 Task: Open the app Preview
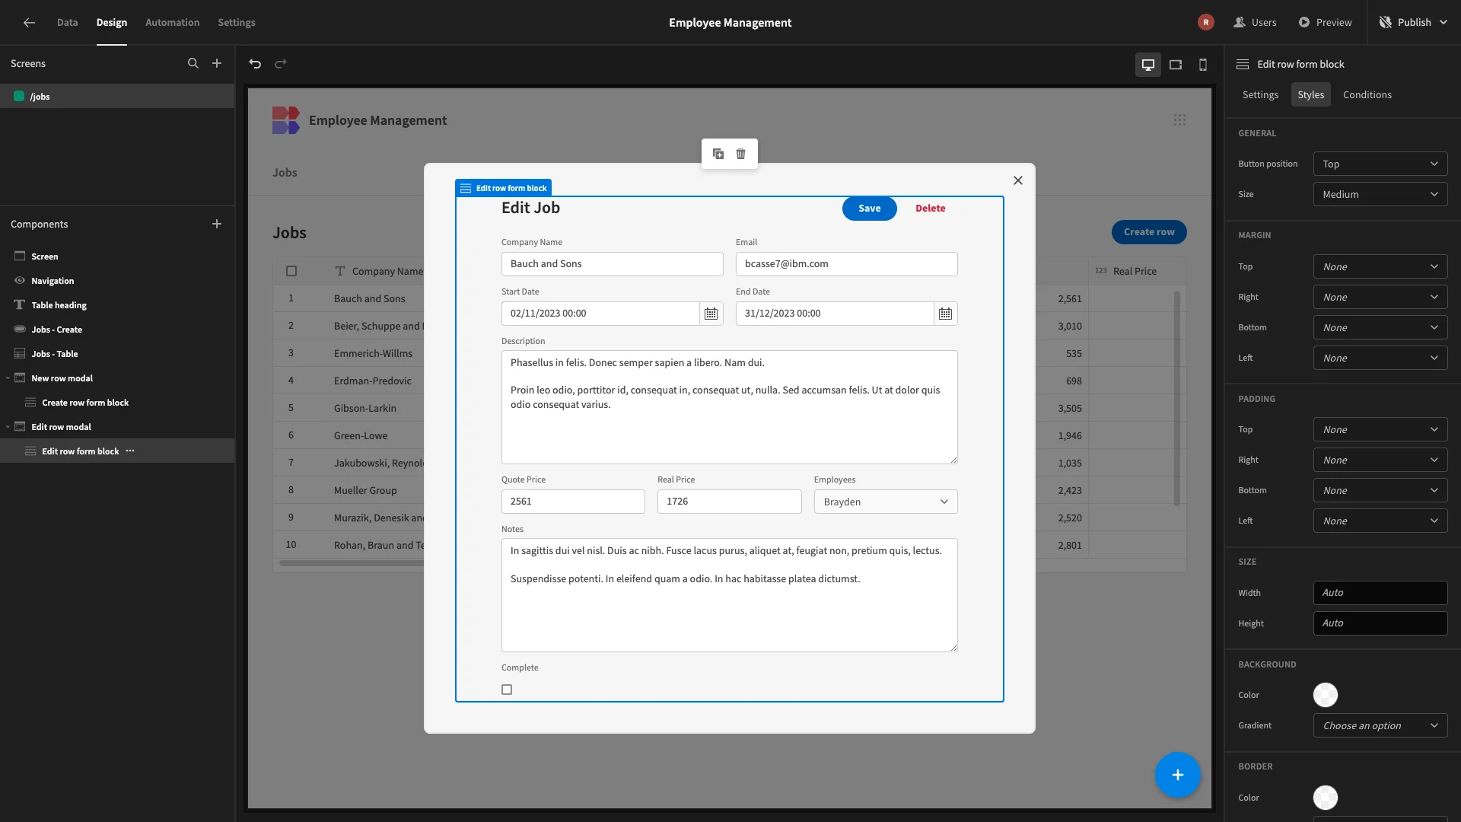point(1325,23)
